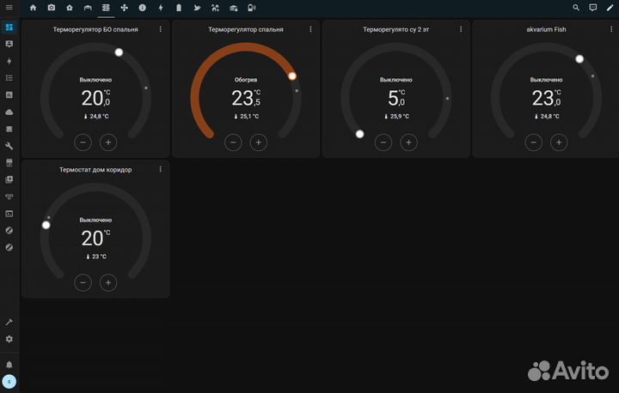Screen dimensions: 619x393
Task: Open the hamburger sidebar menu
Action: (x=9, y=8)
